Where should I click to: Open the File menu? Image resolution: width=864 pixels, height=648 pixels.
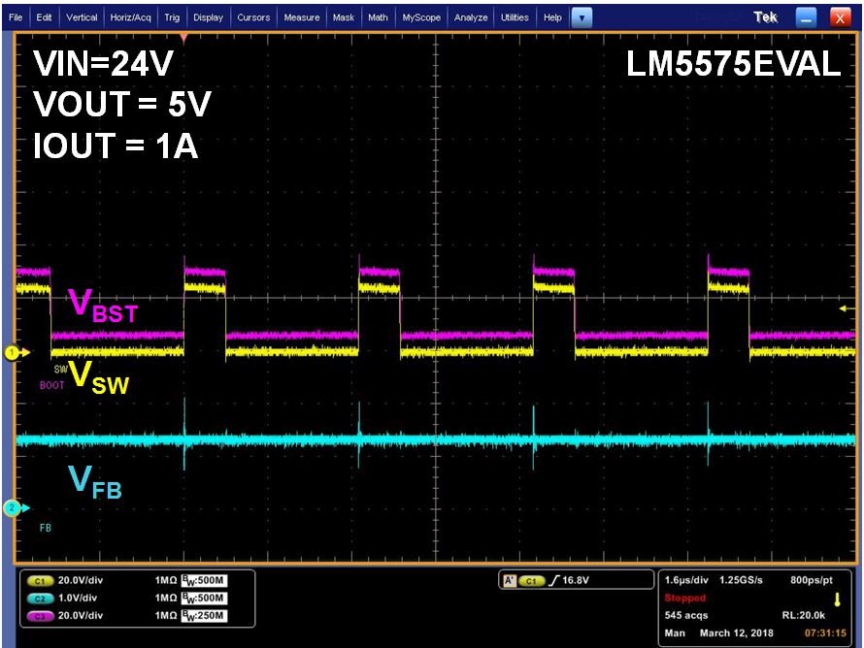pyautogui.click(x=16, y=17)
